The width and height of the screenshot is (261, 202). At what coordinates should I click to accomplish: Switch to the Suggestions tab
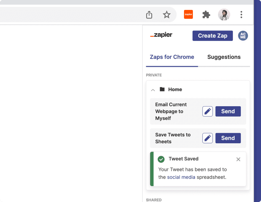pos(224,57)
